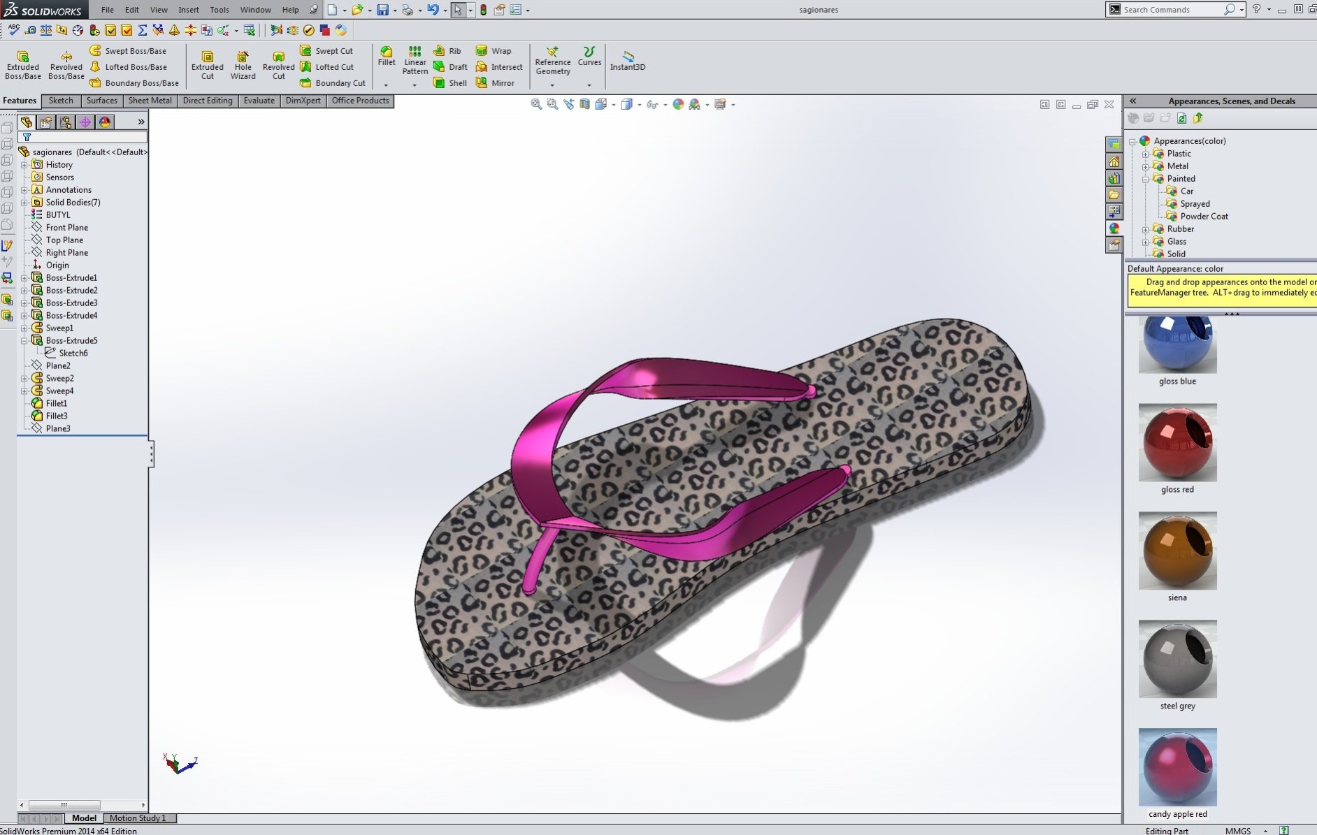Switch to the Sheet Metal tab

[x=150, y=101]
